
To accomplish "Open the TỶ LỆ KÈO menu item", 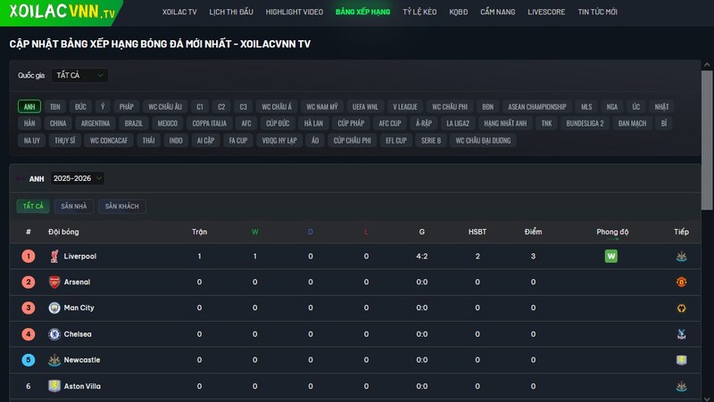I will [x=419, y=12].
